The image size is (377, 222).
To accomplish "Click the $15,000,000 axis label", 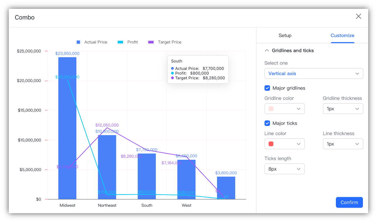I will [29, 110].
